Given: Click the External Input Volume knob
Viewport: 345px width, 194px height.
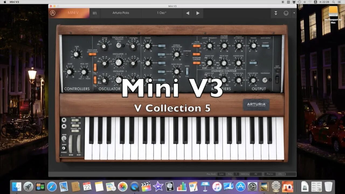Looking at the screenshot, I should pos(177,54).
